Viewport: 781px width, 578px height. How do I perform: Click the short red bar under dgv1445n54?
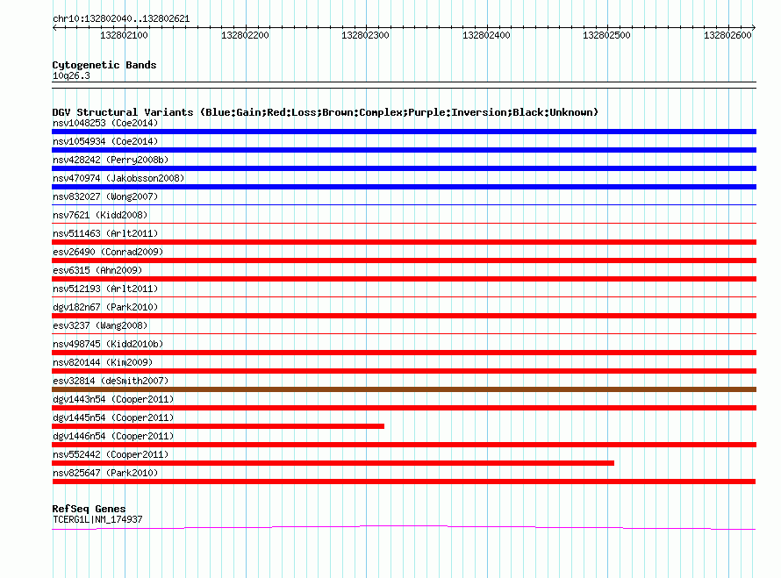click(x=219, y=426)
